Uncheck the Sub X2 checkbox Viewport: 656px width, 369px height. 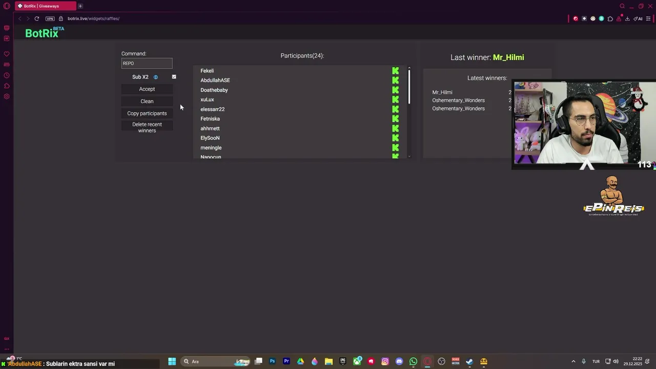pos(174,77)
